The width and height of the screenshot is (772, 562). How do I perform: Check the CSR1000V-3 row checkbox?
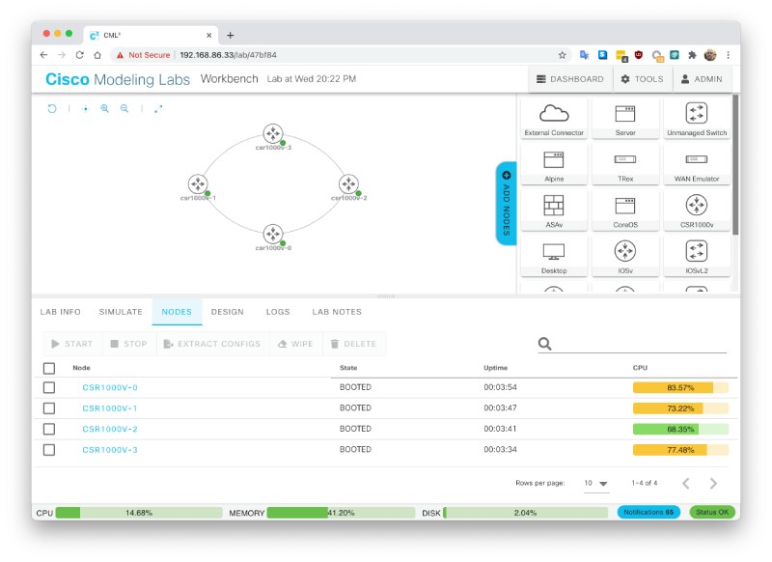pos(49,450)
